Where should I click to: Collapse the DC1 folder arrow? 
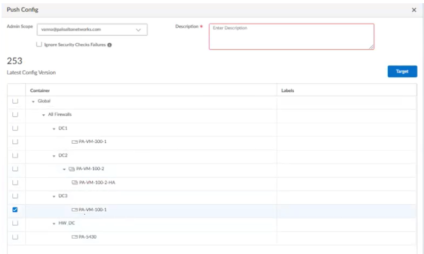click(54, 129)
